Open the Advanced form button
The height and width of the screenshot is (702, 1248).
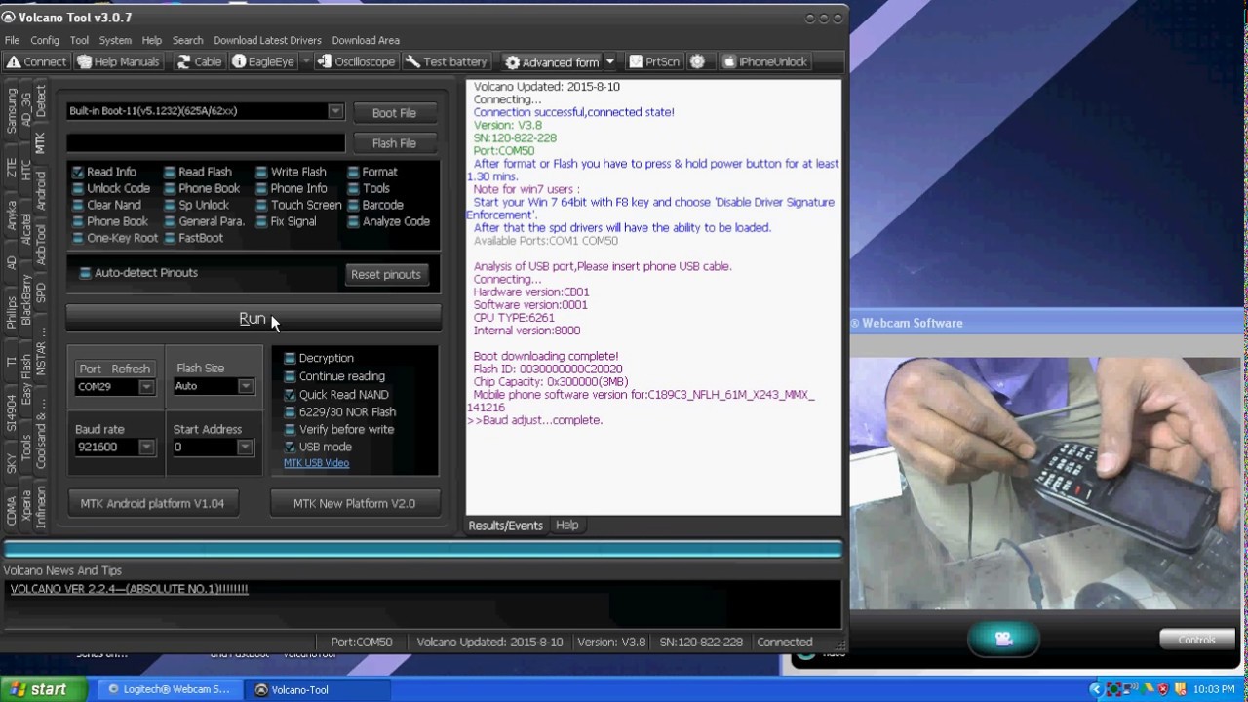point(551,61)
